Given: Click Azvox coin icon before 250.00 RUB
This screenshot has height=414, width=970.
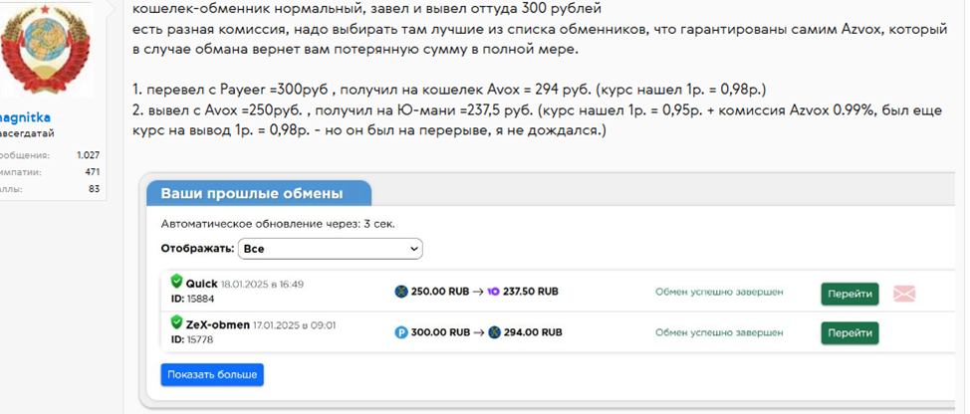Looking at the screenshot, I should 401,291.
